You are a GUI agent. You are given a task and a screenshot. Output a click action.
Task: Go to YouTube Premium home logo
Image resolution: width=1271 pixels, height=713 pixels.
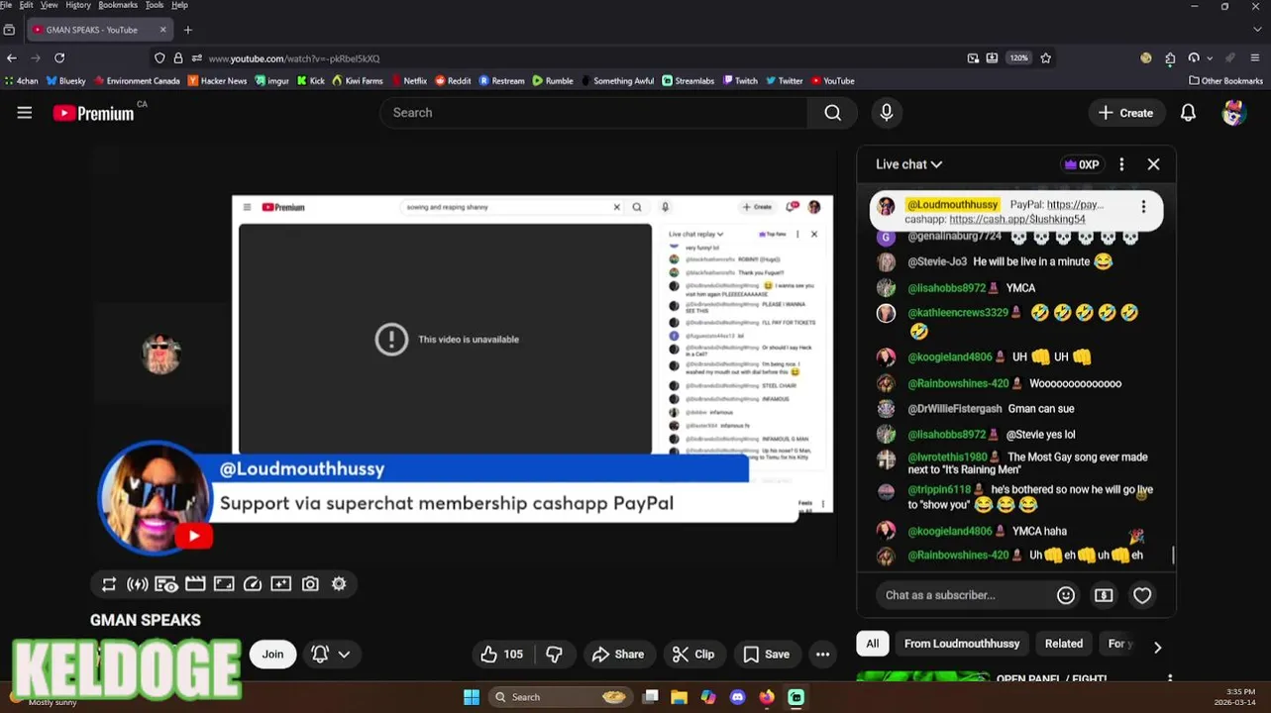(x=94, y=113)
